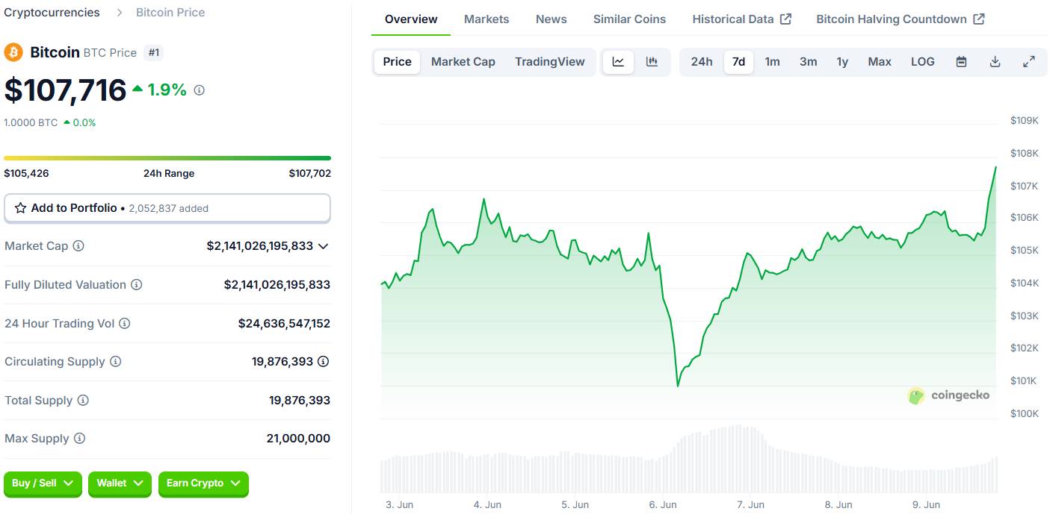The width and height of the screenshot is (1050, 514).
Task: Open the Max Supply info icon
Action: (79, 439)
